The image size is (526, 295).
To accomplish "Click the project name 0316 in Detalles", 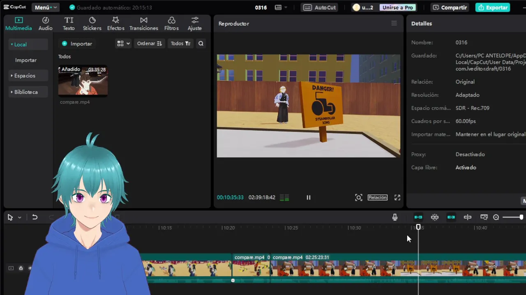I will tap(461, 43).
